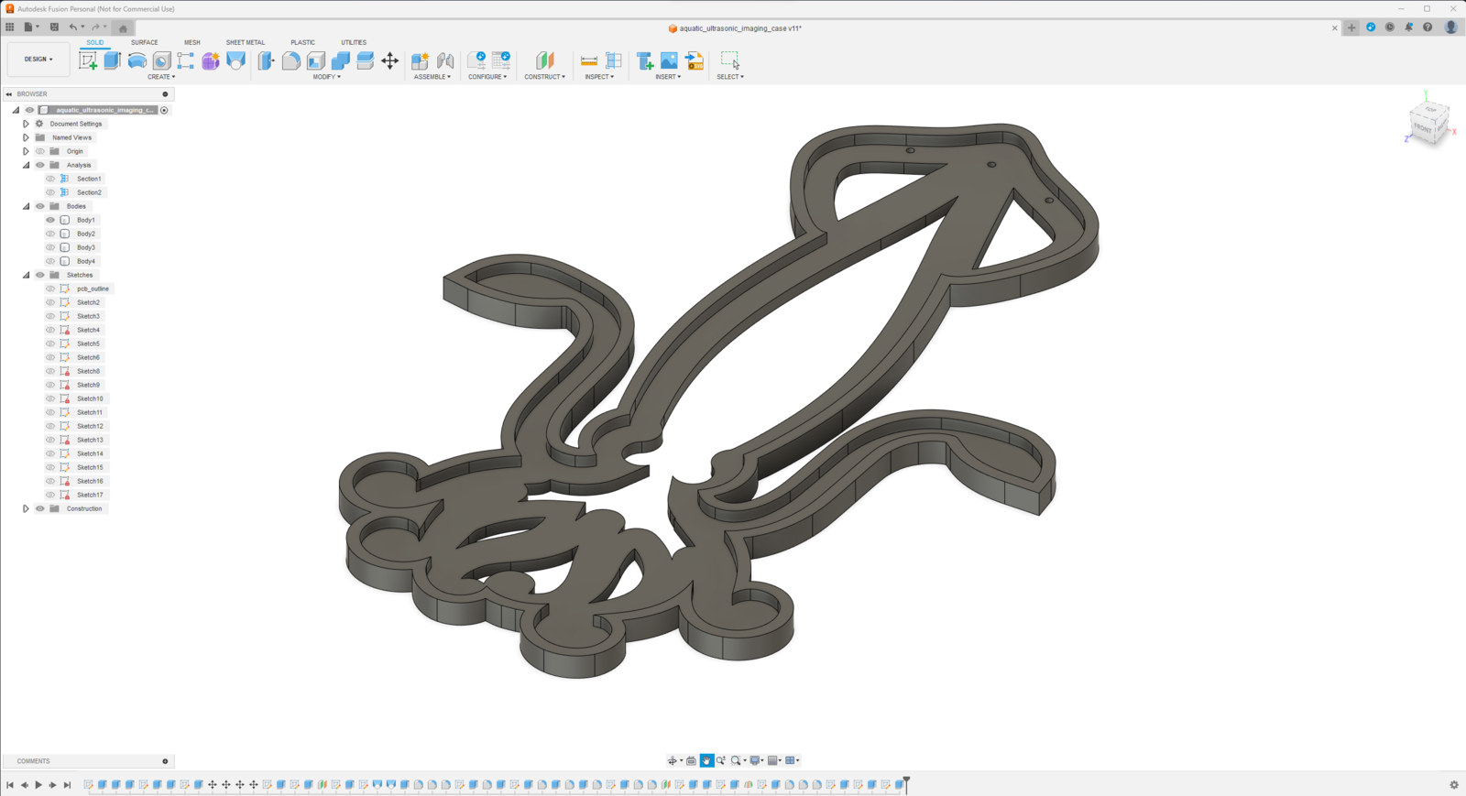The image size is (1466, 796).
Task: Toggle visibility of pcb_outline sketch
Action: pyautogui.click(x=50, y=289)
